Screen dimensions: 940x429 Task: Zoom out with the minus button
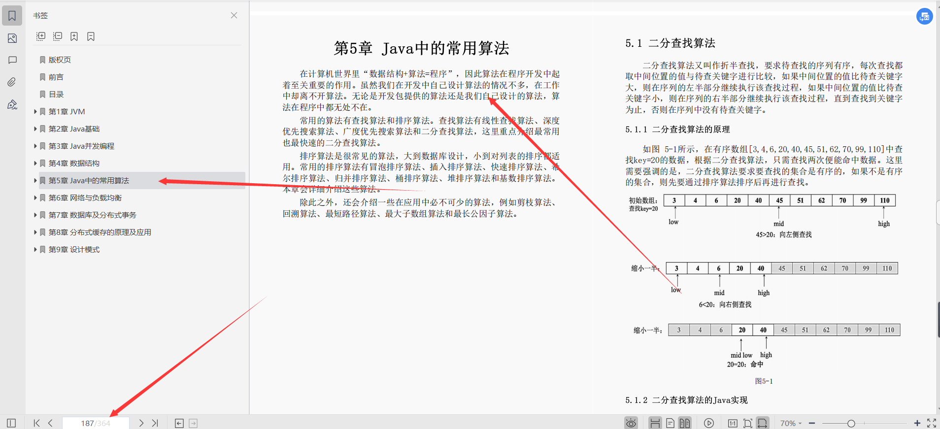pos(812,423)
